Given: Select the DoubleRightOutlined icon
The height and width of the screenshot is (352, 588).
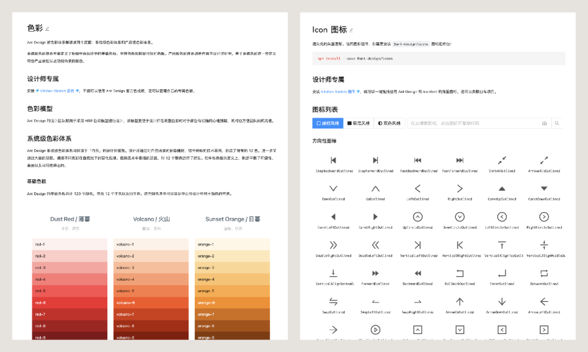Looking at the screenshot, I should (333, 245).
